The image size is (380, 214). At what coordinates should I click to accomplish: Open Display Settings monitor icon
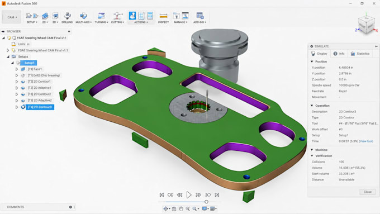(x=205, y=208)
